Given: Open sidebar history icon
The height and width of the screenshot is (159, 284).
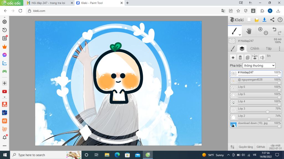Looking at the screenshot, I should [x=4, y=30].
